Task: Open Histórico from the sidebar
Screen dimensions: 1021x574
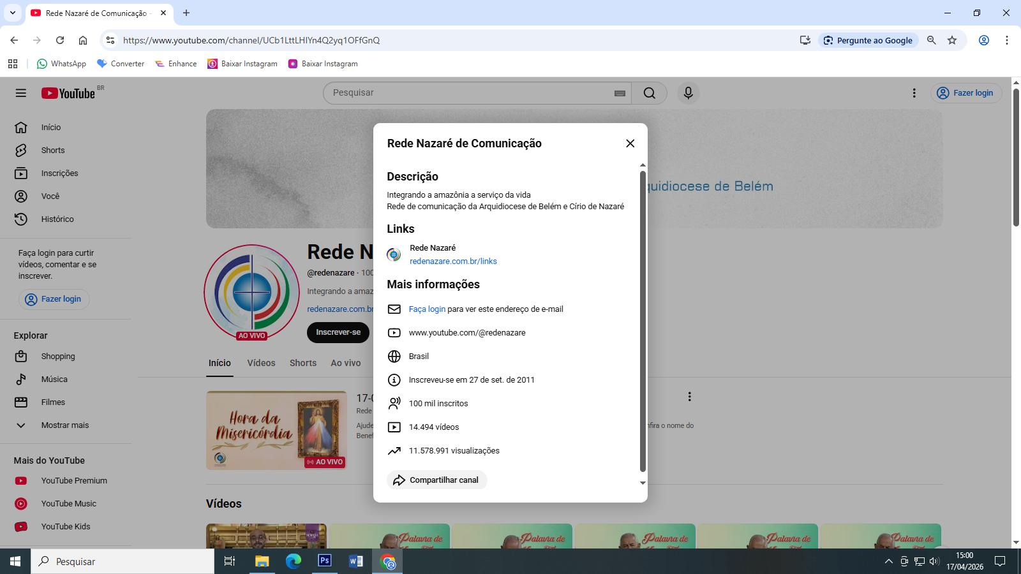Action: pyautogui.click(x=57, y=219)
